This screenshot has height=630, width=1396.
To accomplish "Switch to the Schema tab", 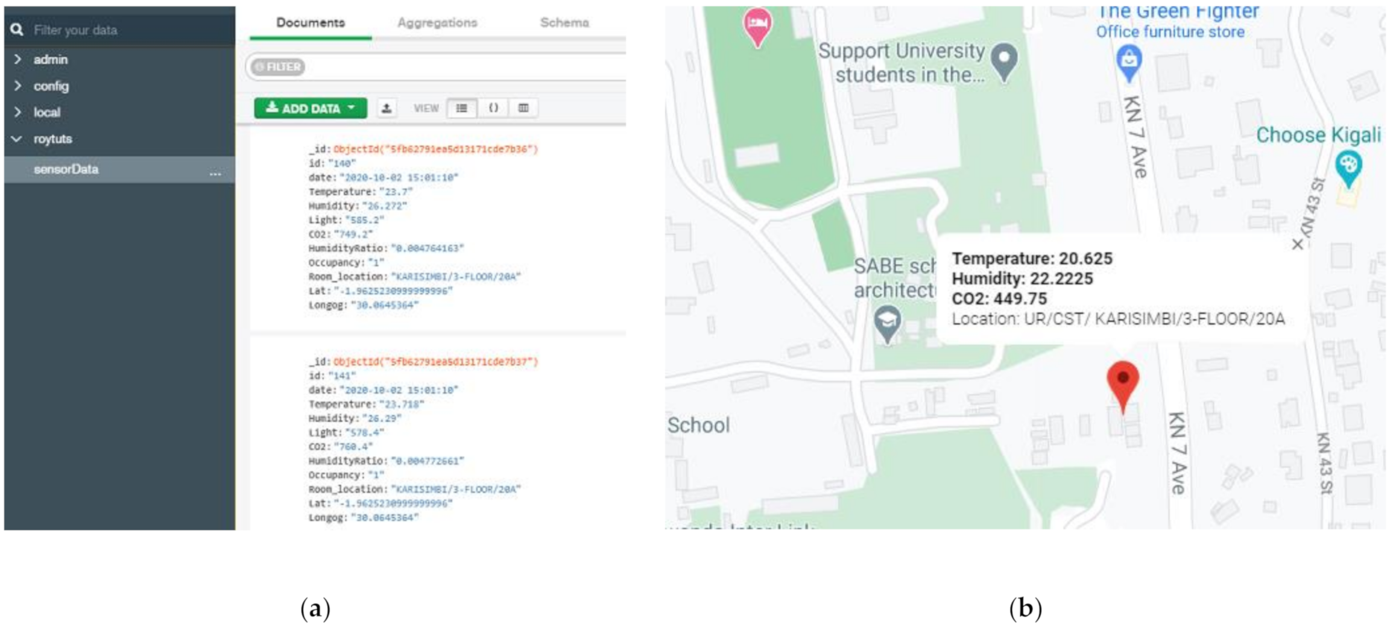I will [x=564, y=22].
